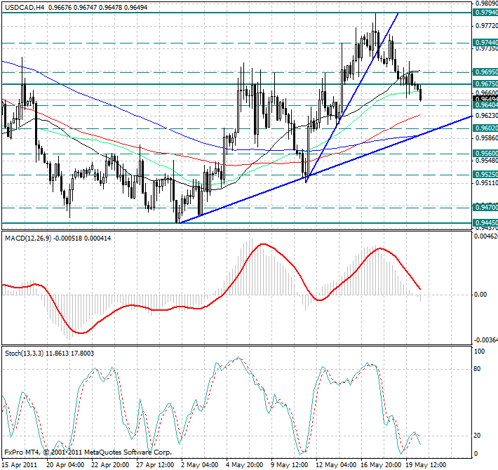Click the Stochastic 80 level label
This screenshot has width=498, height=470.
tap(477, 369)
